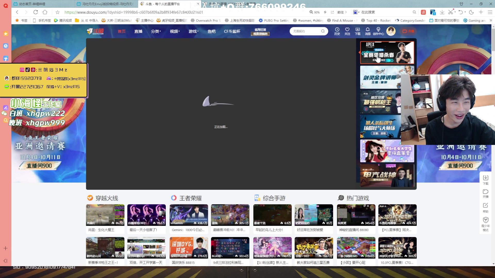Open the browser hamburger main menu
Viewport: 495px width, 278px height.
click(x=490, y=12)
